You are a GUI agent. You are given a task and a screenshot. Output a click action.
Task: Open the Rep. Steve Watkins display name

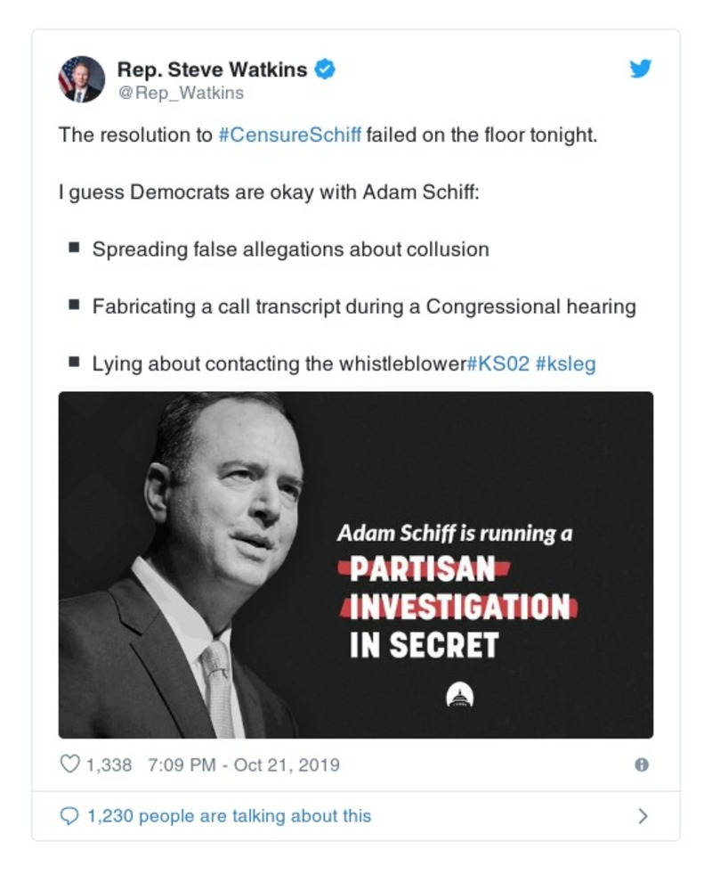click(214, 69)
